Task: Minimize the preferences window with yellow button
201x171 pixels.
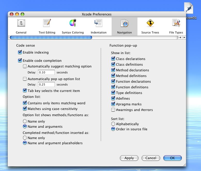Action: pos(17,14)
